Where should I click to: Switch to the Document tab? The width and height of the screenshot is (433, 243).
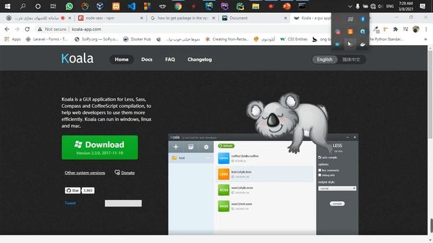point(254,18)
